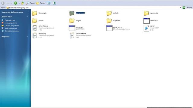
Task: Expand the address bar dropdown
Action: pyautogui.click(x=181, y=7)
